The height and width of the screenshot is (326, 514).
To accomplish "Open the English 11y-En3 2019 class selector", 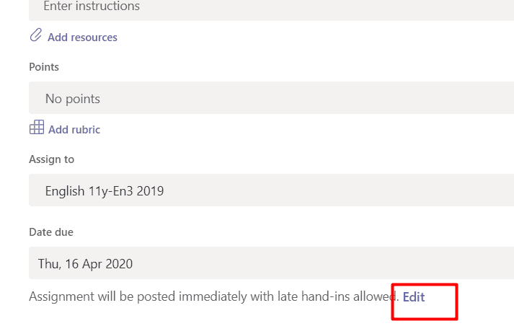I will coord(272,190).
